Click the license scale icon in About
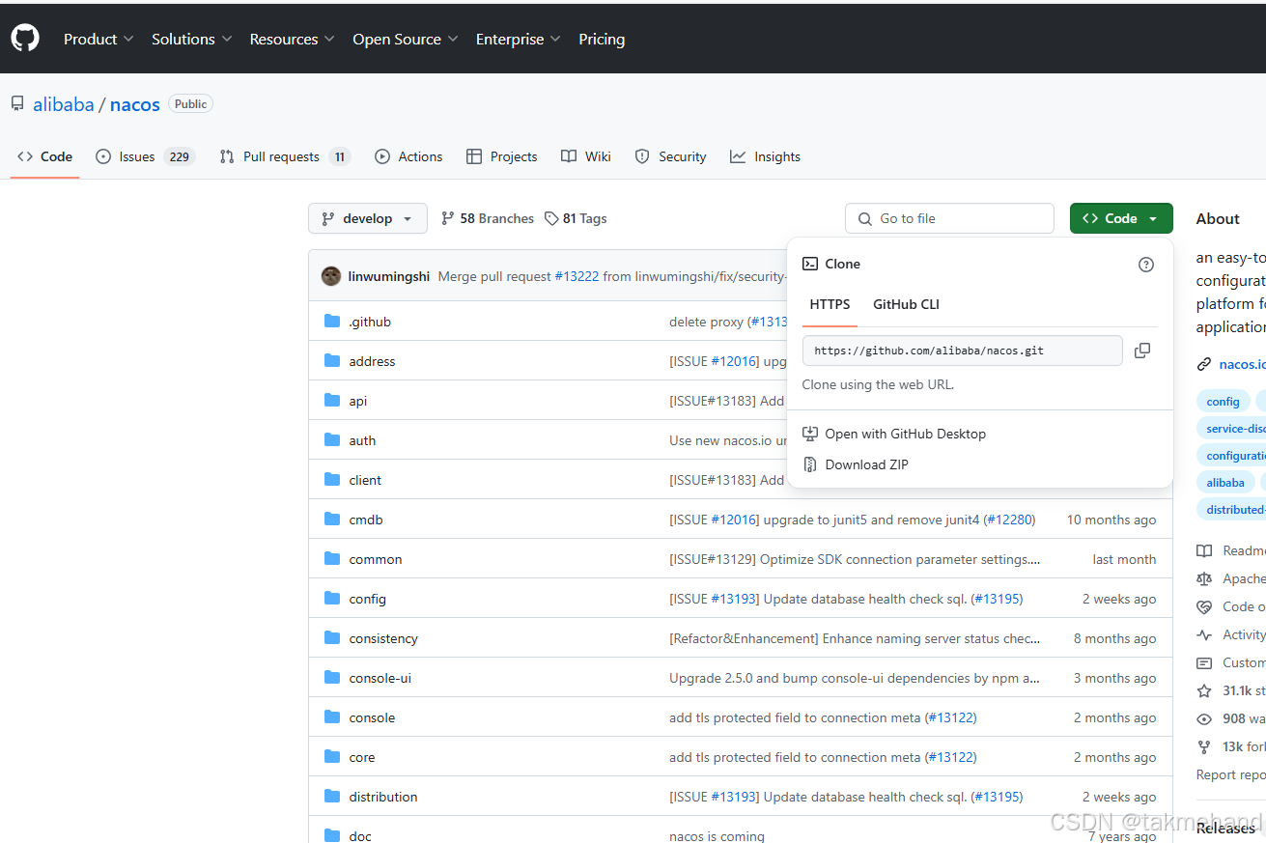Image resolution: width=1266 pixels, height=843 pixels. click(x=1204, y=578)
